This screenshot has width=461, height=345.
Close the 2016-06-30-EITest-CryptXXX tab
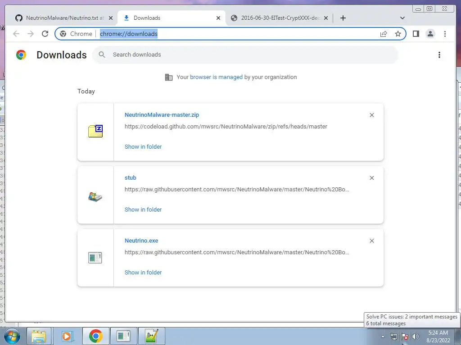[326, 18]
